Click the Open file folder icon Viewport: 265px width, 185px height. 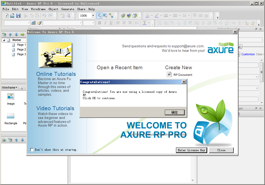coord(12,16)
